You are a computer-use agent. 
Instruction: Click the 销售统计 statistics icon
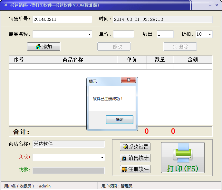coord(124,158)
